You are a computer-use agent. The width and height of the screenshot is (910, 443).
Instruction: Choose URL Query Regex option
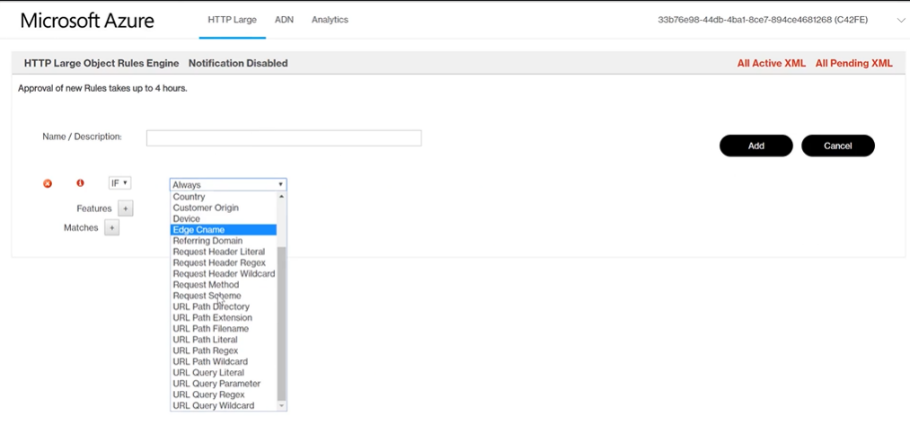click(224, 394)
